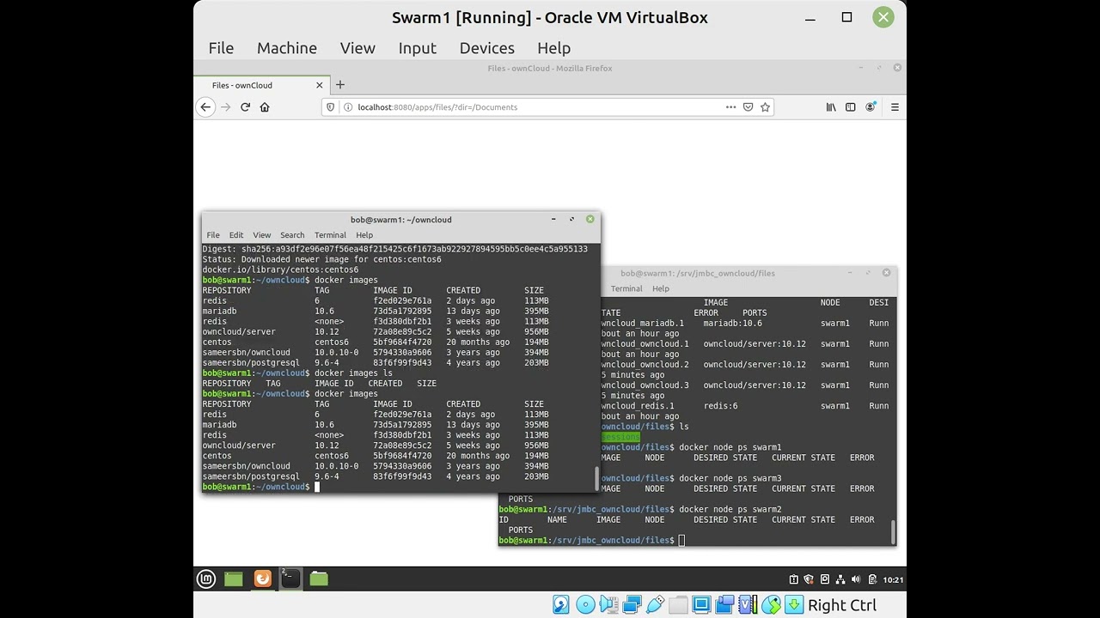Save page to Pocket icon
This screenshot has height=618, width=1100.
pyautogui.click(x=748, y=107)
